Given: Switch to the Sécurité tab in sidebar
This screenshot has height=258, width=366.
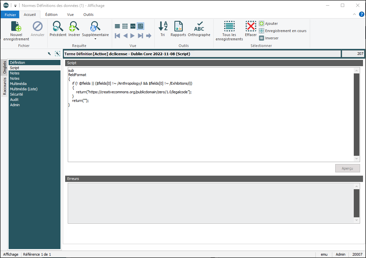Looking at the screenshot, I should tap(17, 94).
